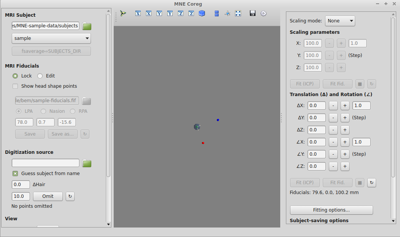
Task: Open the Fitting options dialog
Action: pos(331,210)
